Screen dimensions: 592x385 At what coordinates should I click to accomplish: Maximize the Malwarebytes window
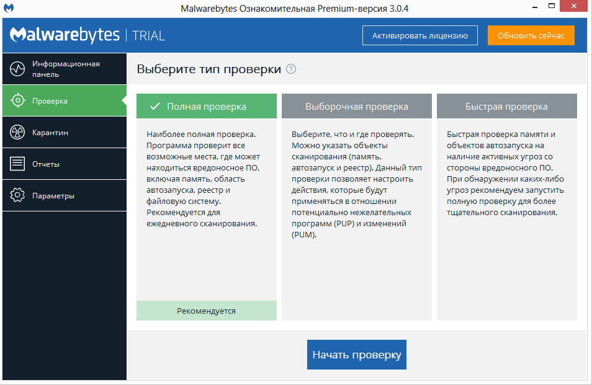point(552,6)
